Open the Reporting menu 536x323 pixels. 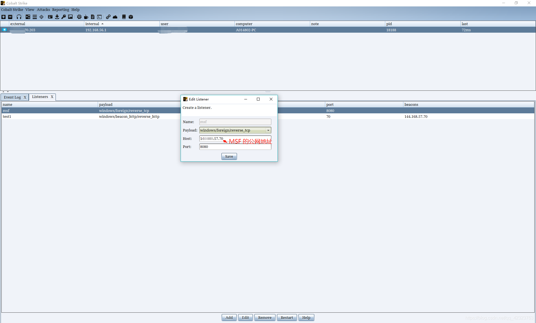[61, 9]
